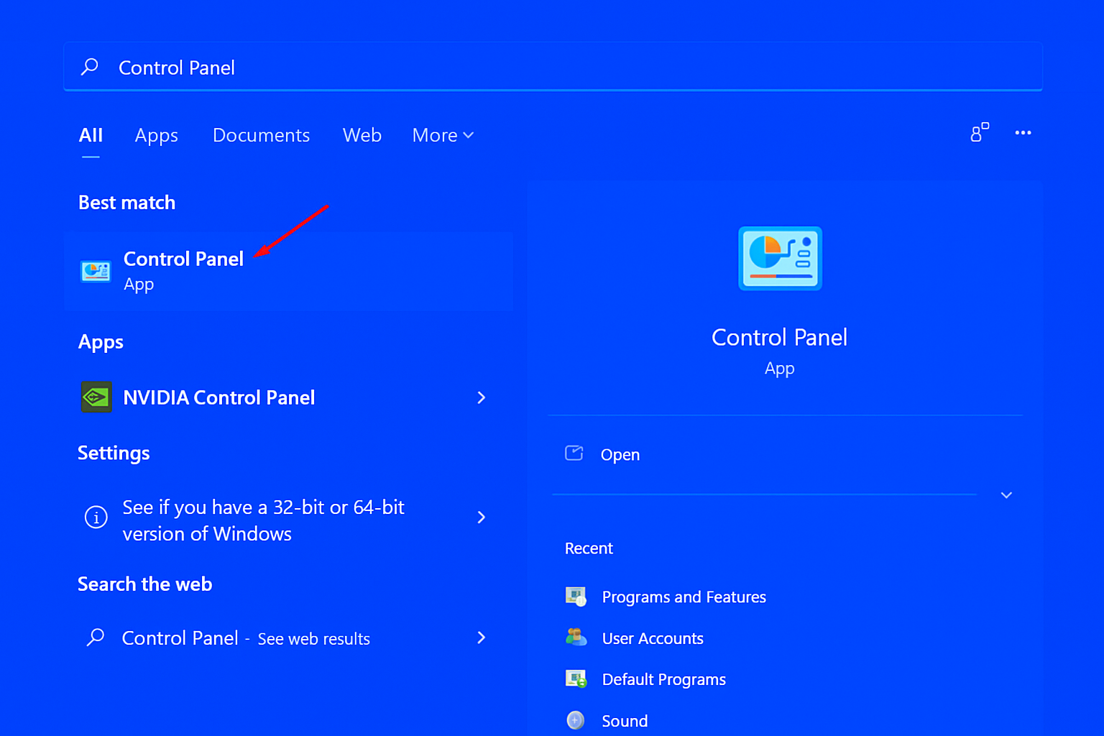Open Default Programs from Recent
1104x736 pixels.
(x=664, y=679)
